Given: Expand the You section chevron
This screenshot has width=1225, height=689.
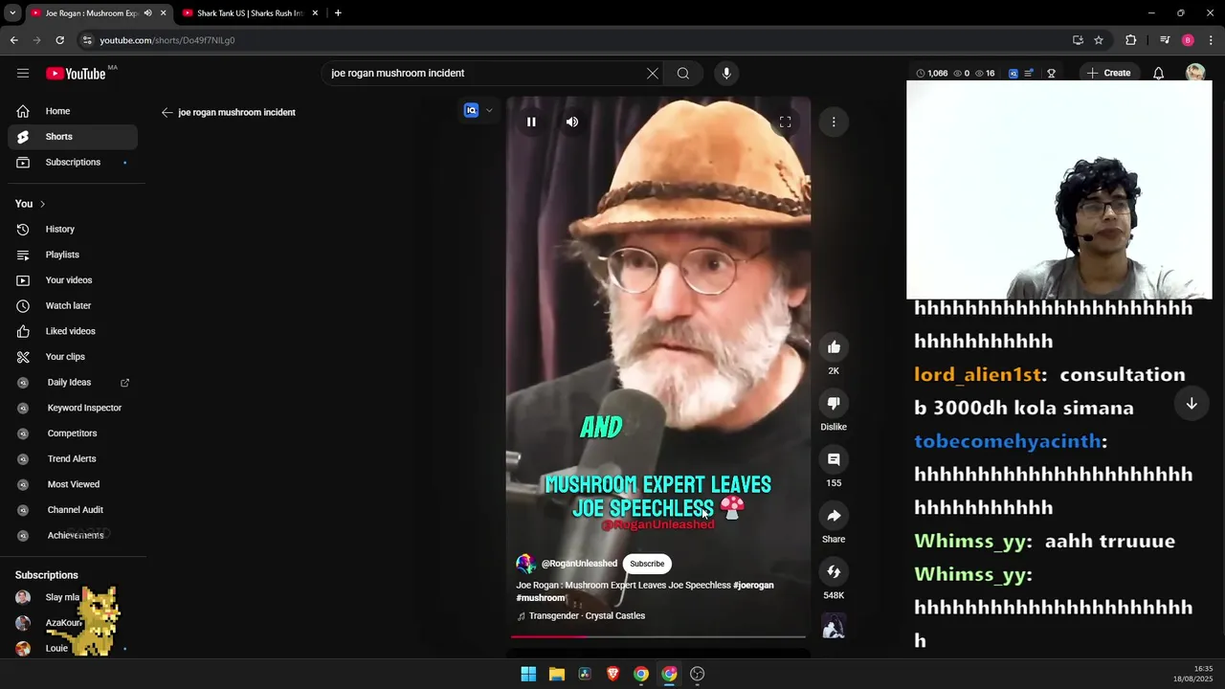Looking at the screenshot, I should coord(42,204).
